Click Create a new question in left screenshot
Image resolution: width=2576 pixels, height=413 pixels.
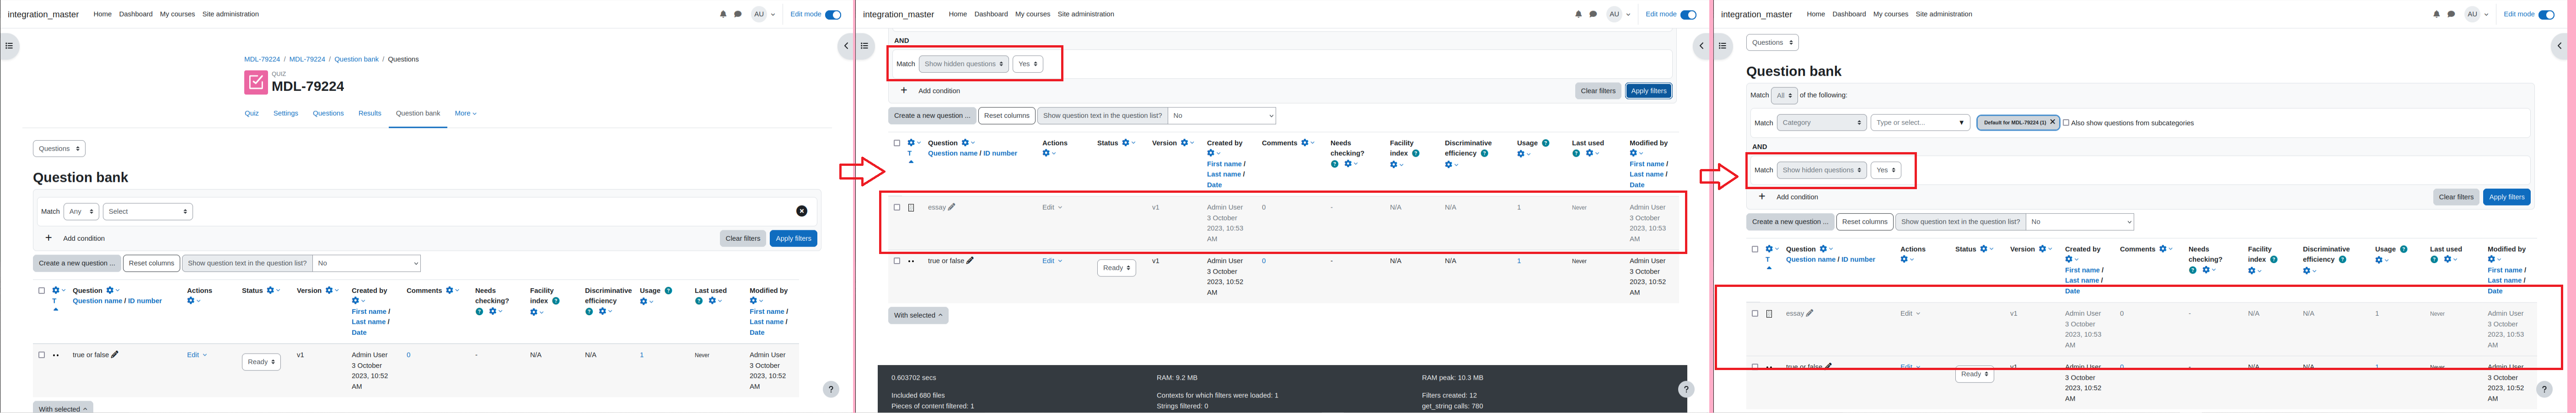point(77,263)
